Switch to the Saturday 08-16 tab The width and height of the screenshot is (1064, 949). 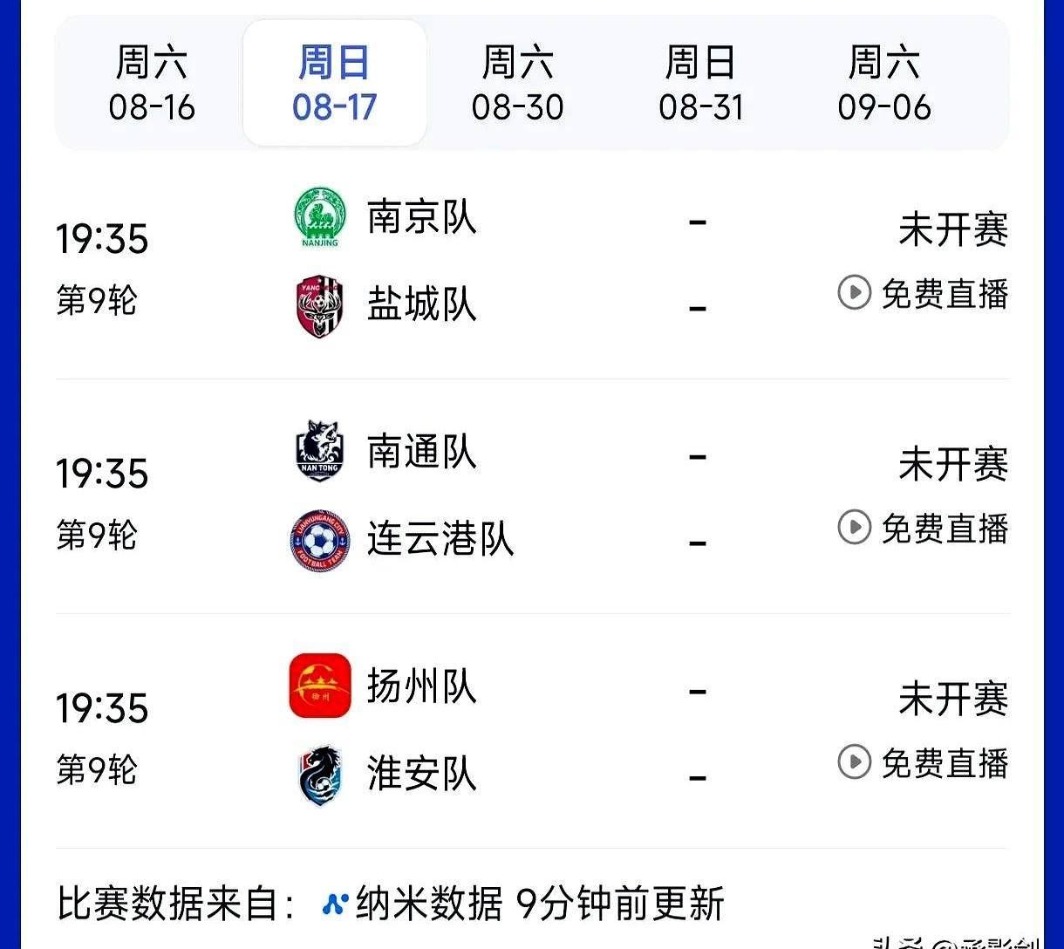(152, 85)
